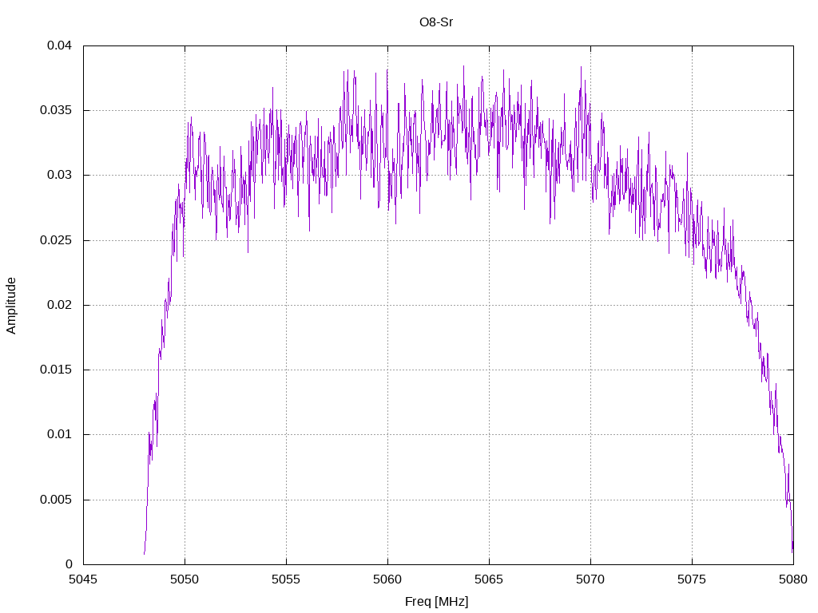This screenshot has width=818, height=613.
Task: Click the 0.01 y-axis tick label
Action: pos(59,434)
